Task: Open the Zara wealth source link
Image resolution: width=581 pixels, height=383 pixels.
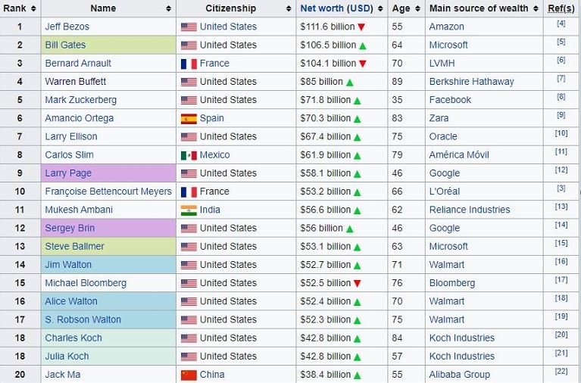Action: 439,118
